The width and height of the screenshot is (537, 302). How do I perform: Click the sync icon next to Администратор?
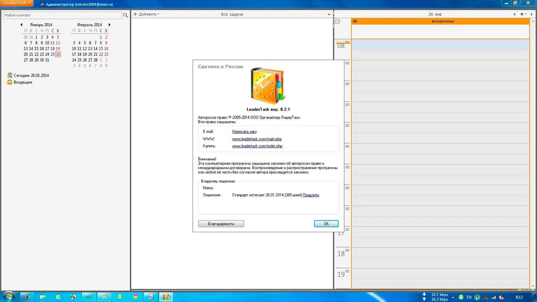42,4
